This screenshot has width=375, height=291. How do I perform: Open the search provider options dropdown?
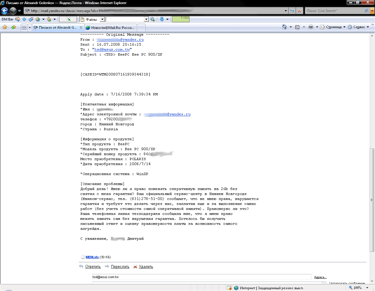tap(372, 11)
